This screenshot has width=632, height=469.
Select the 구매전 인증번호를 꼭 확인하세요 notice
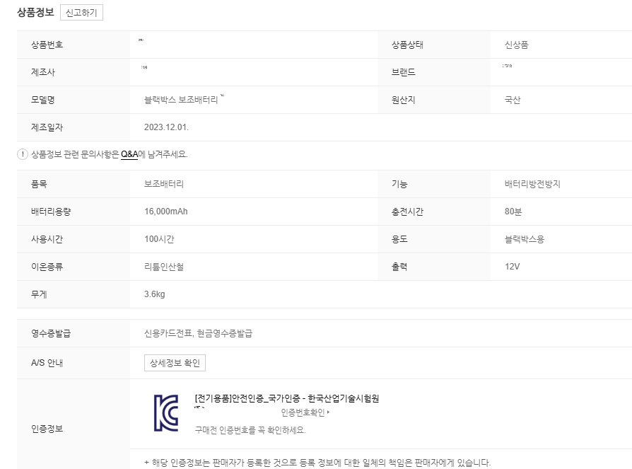point(250,430)
